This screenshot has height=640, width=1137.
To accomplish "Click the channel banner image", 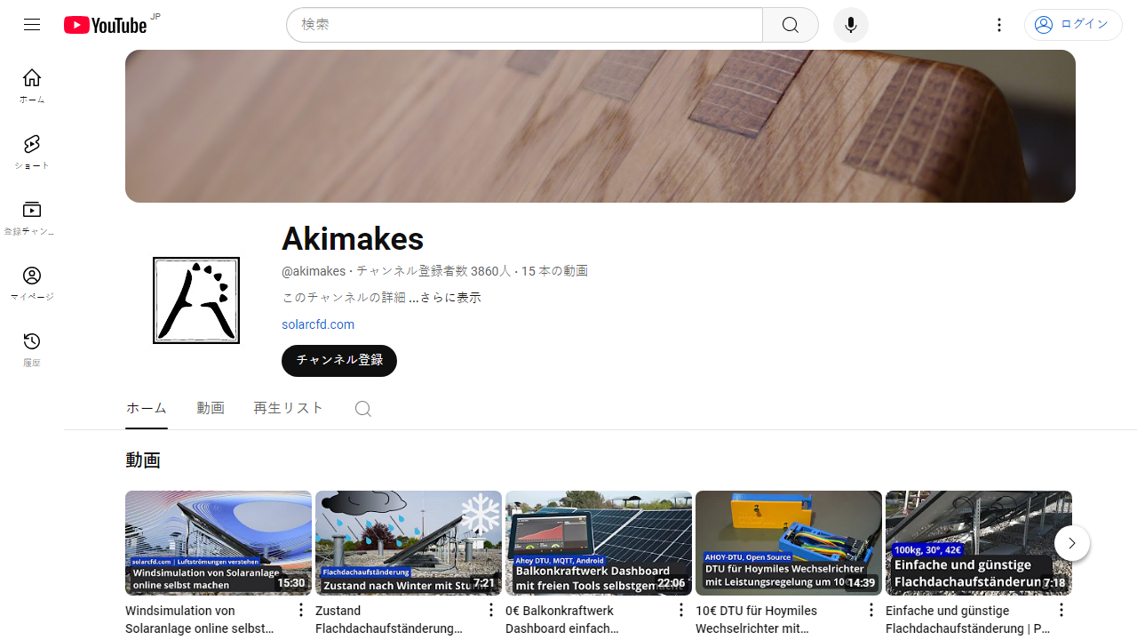I will 600,126.
